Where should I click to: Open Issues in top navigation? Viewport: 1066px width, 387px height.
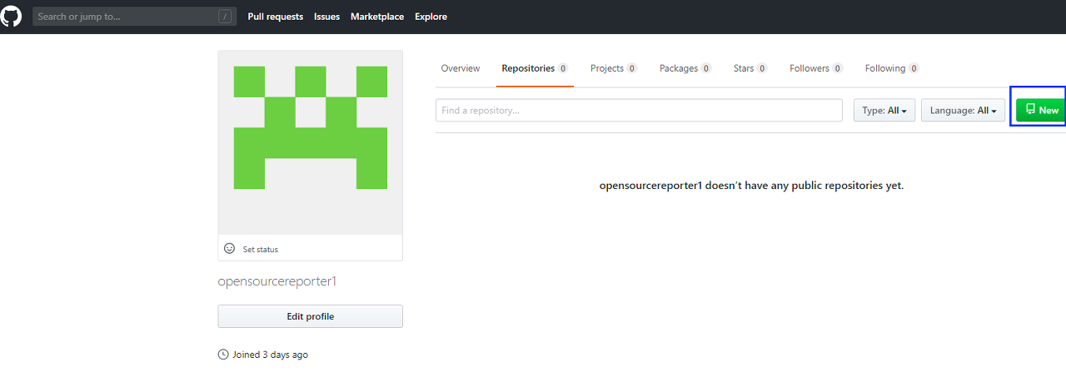coord(327,17)
